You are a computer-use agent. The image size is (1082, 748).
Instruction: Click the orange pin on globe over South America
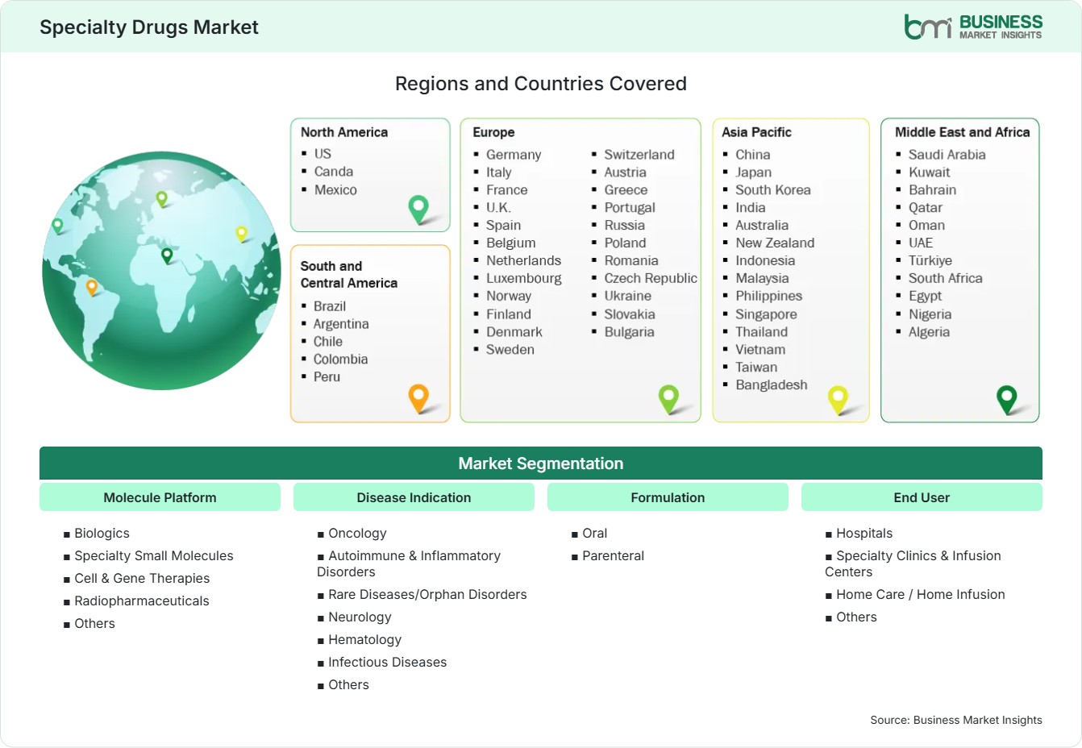coord(92,287)
